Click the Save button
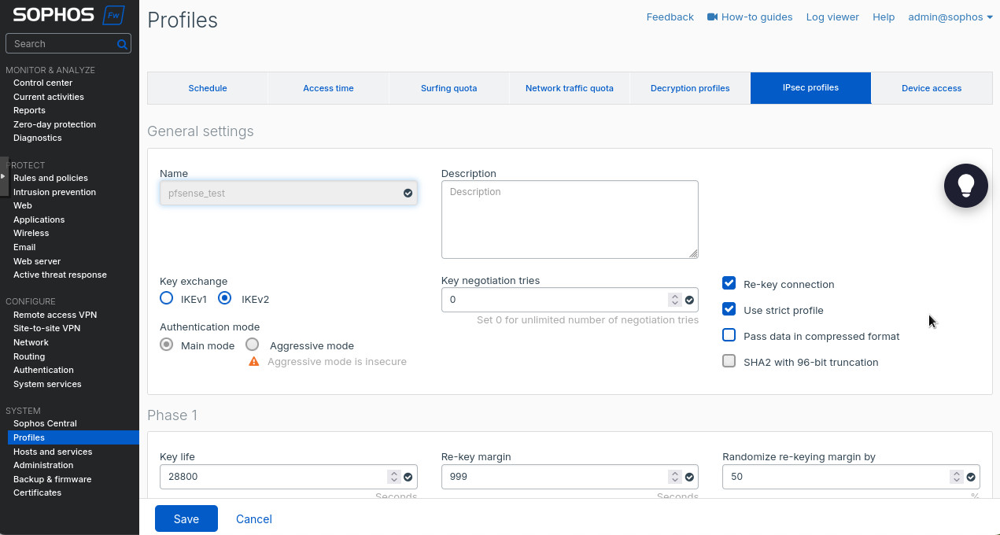Screen dimensions: 1000x535 coord(186,518)
